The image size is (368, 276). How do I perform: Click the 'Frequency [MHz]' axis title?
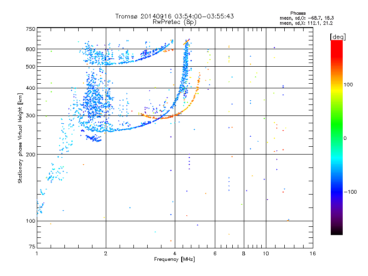tap(174, 259)
